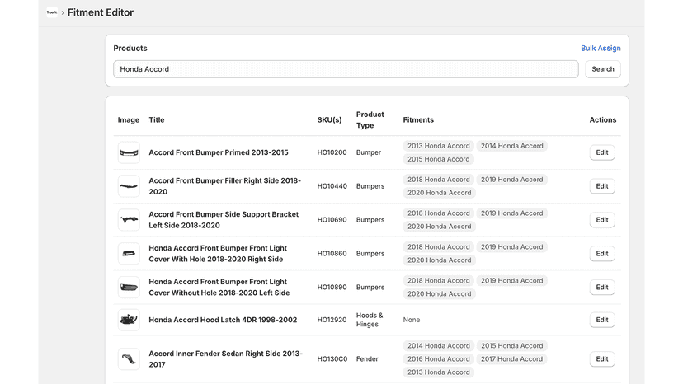The height and width of the screenshot is (384, 683).
Task: Edit Accord Front Bumper Primed 2013-2015
Action: click(x=602, y=152)
